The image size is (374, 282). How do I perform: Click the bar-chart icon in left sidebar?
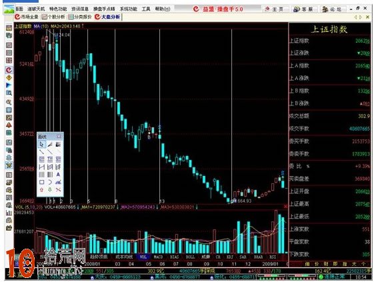(x=9, y=213)
